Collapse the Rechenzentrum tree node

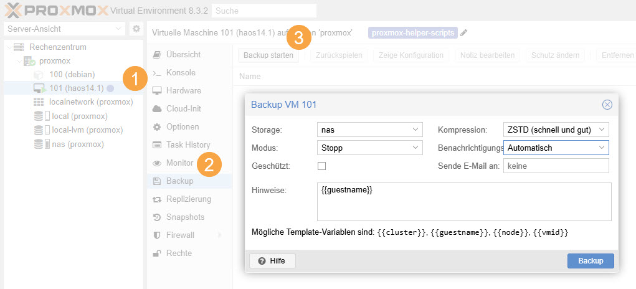point(7,47)
